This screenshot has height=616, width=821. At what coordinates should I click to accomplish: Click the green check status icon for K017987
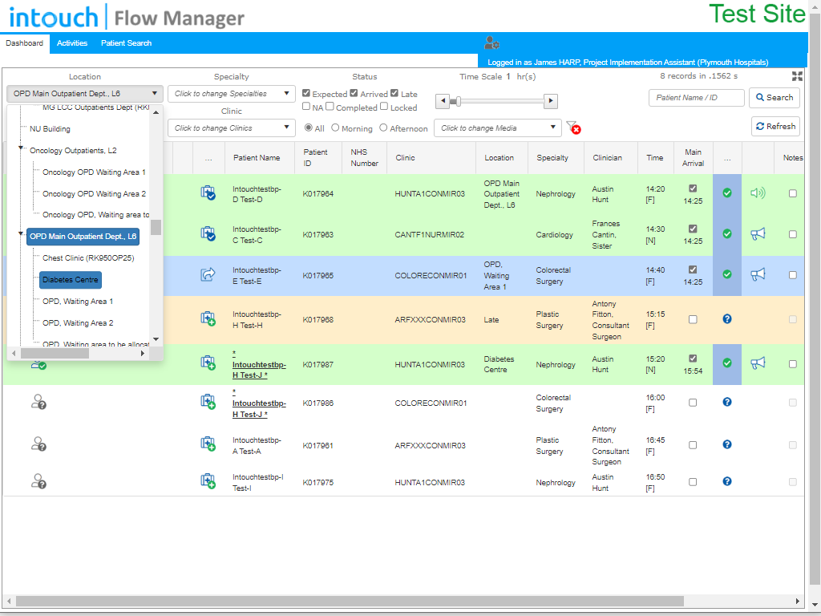point(726,363)
